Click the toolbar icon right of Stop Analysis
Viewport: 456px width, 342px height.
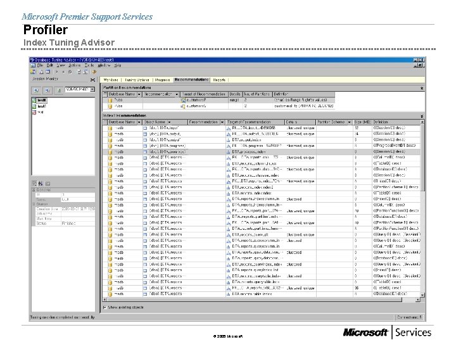tap(70, 72)
